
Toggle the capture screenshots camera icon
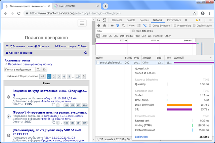click(x=111, y=26)
